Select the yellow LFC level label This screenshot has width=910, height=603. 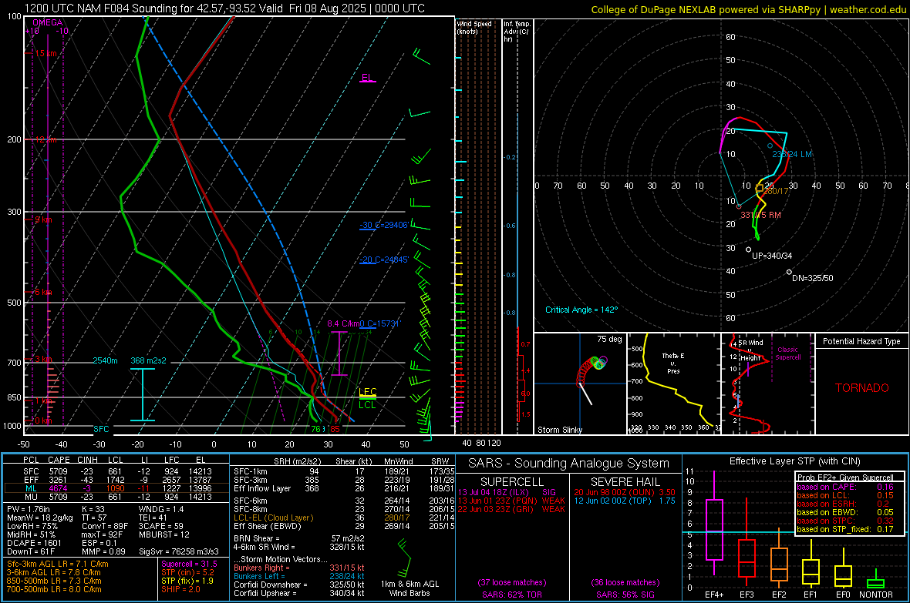(x=367, y=392)
